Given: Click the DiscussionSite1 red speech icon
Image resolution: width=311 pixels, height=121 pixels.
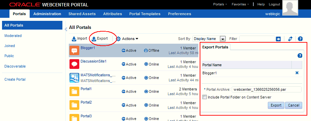Looking at the screenshot, I should (75, 64).
